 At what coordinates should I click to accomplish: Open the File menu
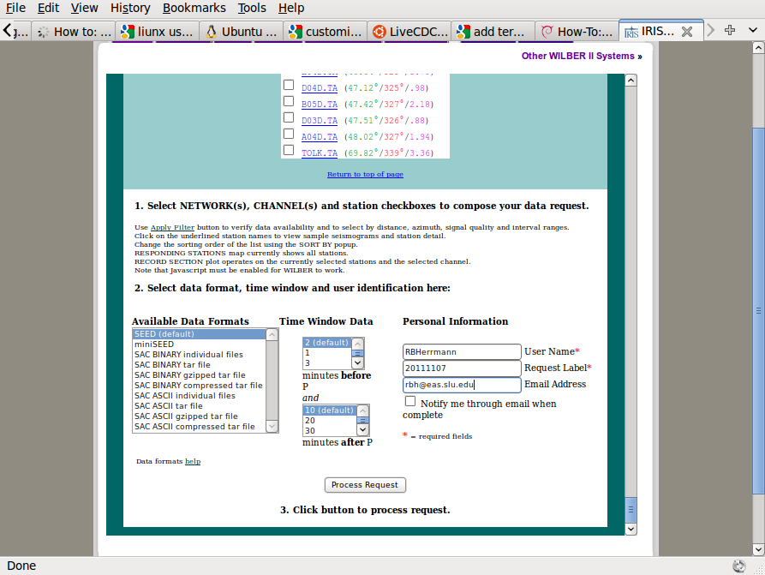(16, 8)
